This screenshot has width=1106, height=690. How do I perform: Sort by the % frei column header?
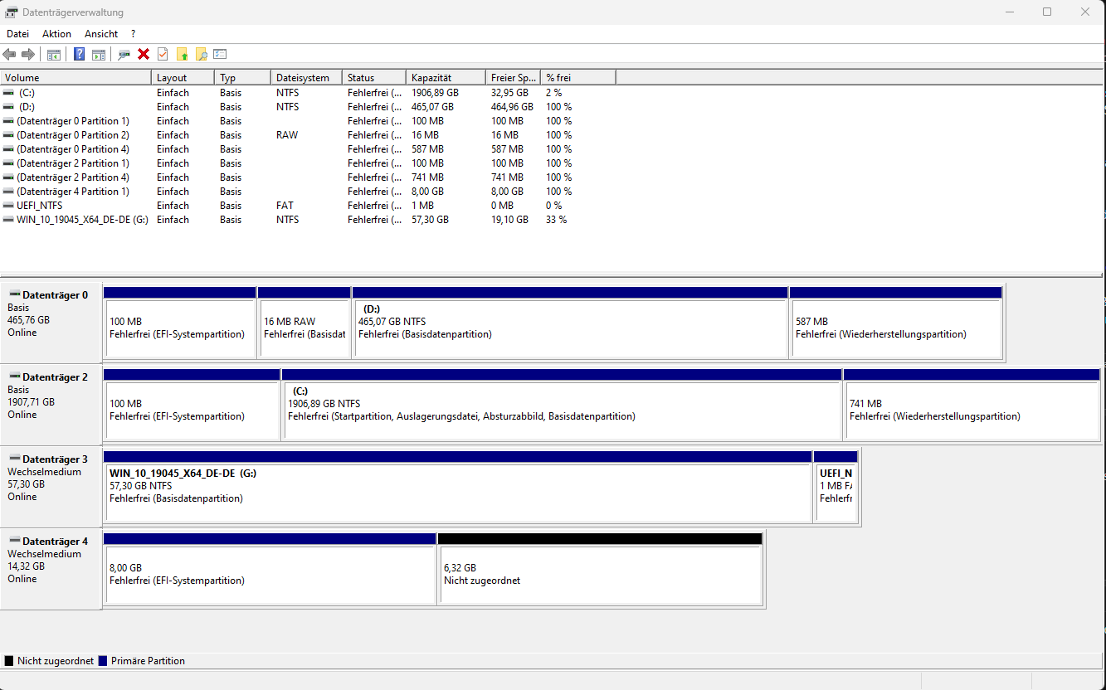(578, 77)
